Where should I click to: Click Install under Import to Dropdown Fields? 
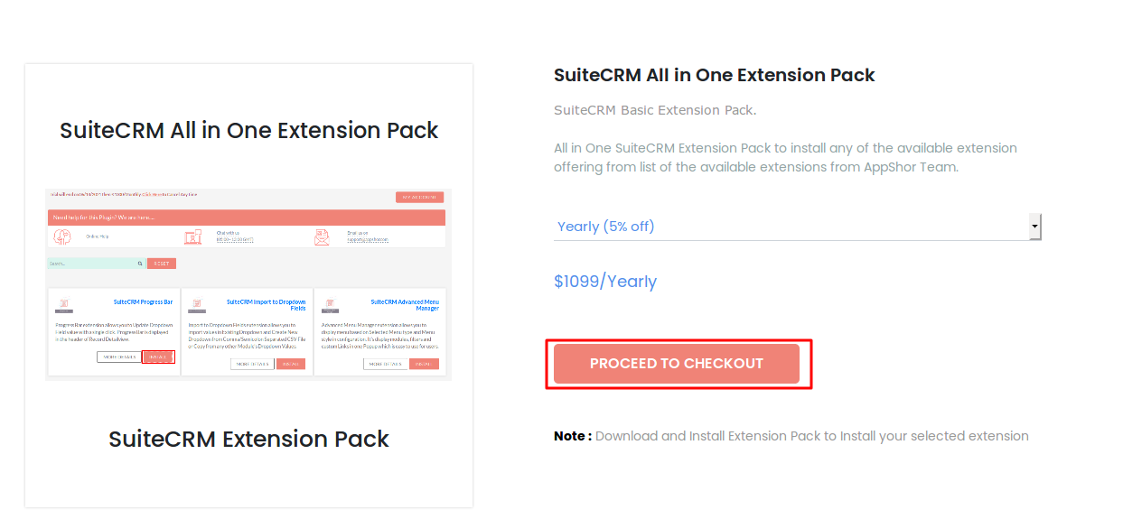point(291,364)
